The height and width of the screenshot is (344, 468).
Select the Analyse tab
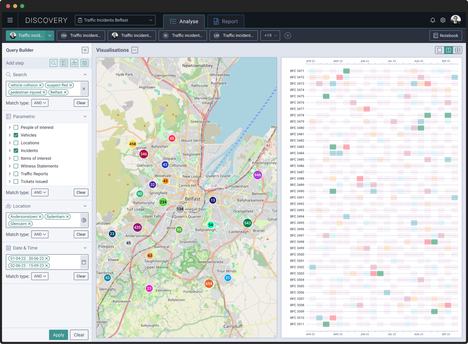(x=184, y=21)
